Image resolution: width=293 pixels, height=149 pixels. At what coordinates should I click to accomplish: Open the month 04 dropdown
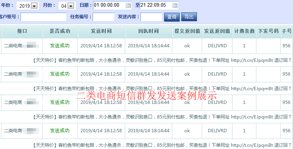point(67,6)
